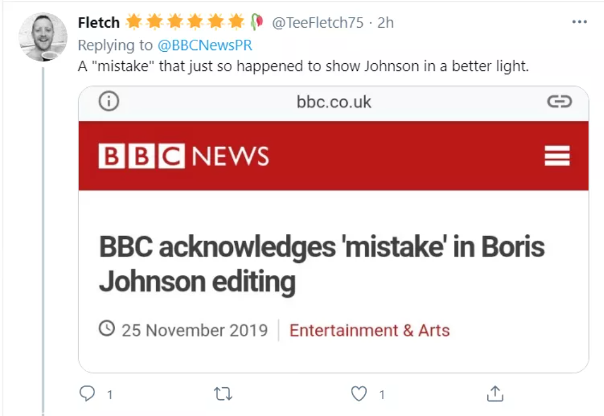Viewport: 604px width, 416px height.
Task: Click the @TeeFletch75 handle
Action: coord(317,23)
